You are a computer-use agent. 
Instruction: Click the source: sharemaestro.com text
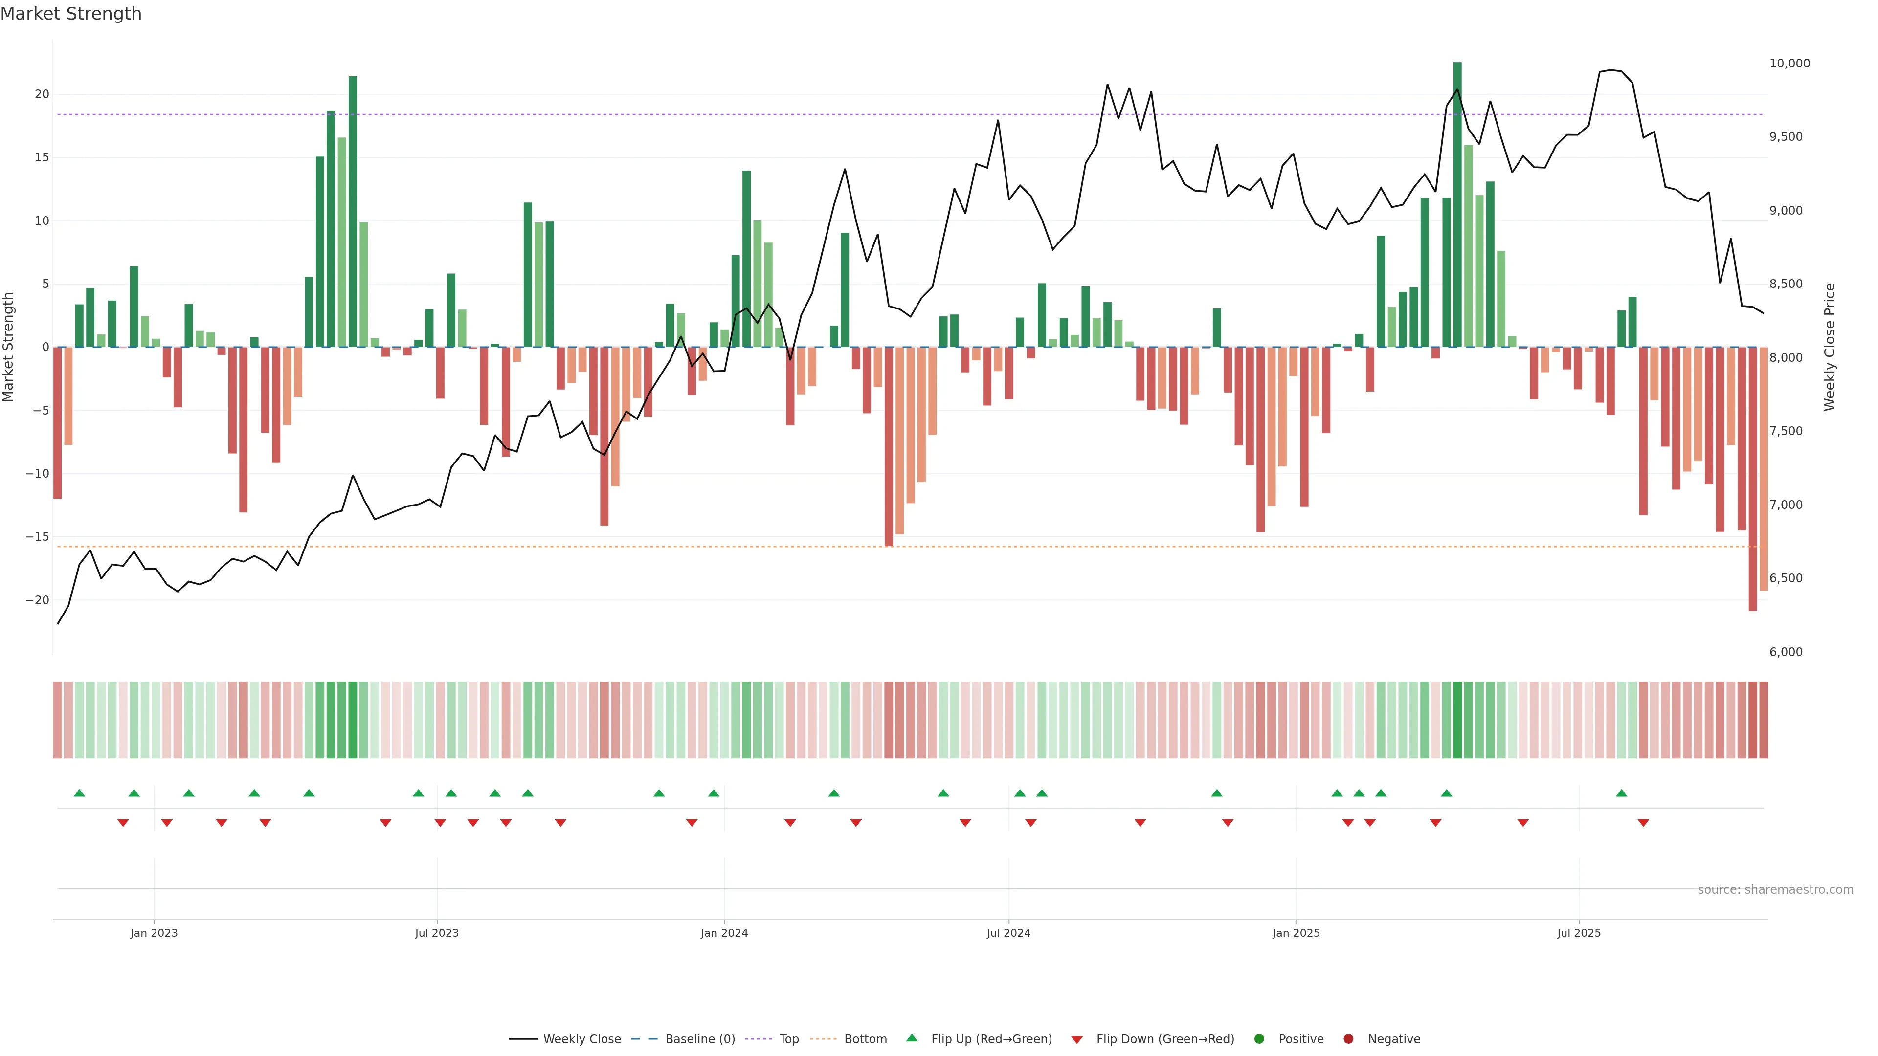tap(1775, 889)
